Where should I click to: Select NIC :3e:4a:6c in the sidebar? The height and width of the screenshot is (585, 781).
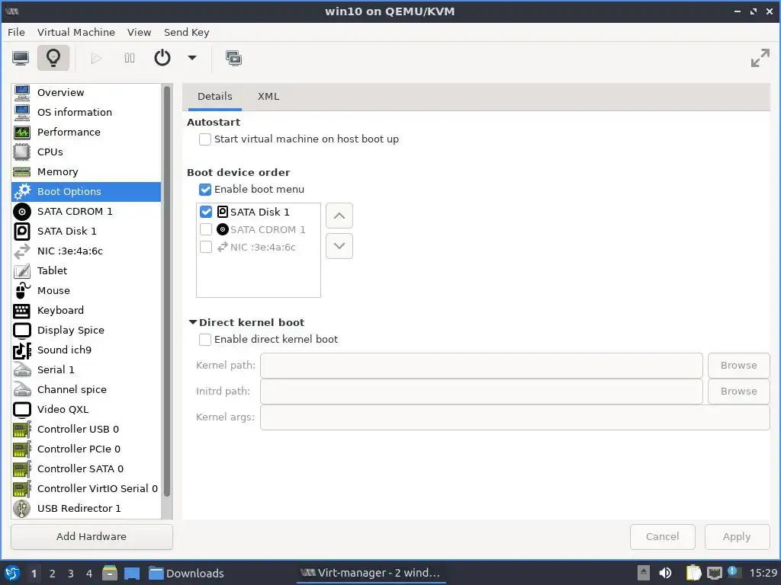[x=86, y=251]
